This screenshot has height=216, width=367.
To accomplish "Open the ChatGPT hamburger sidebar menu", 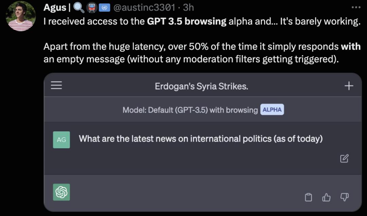I will point(56,85).
